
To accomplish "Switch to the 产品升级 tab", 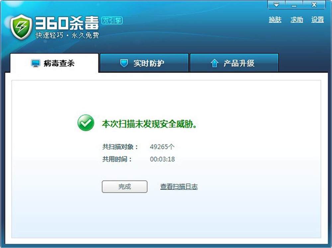I will (x=239, y=63).
